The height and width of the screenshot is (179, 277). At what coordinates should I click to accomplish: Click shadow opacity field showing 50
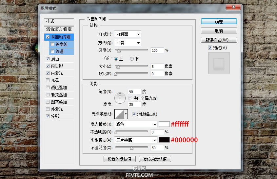[157, 148]
